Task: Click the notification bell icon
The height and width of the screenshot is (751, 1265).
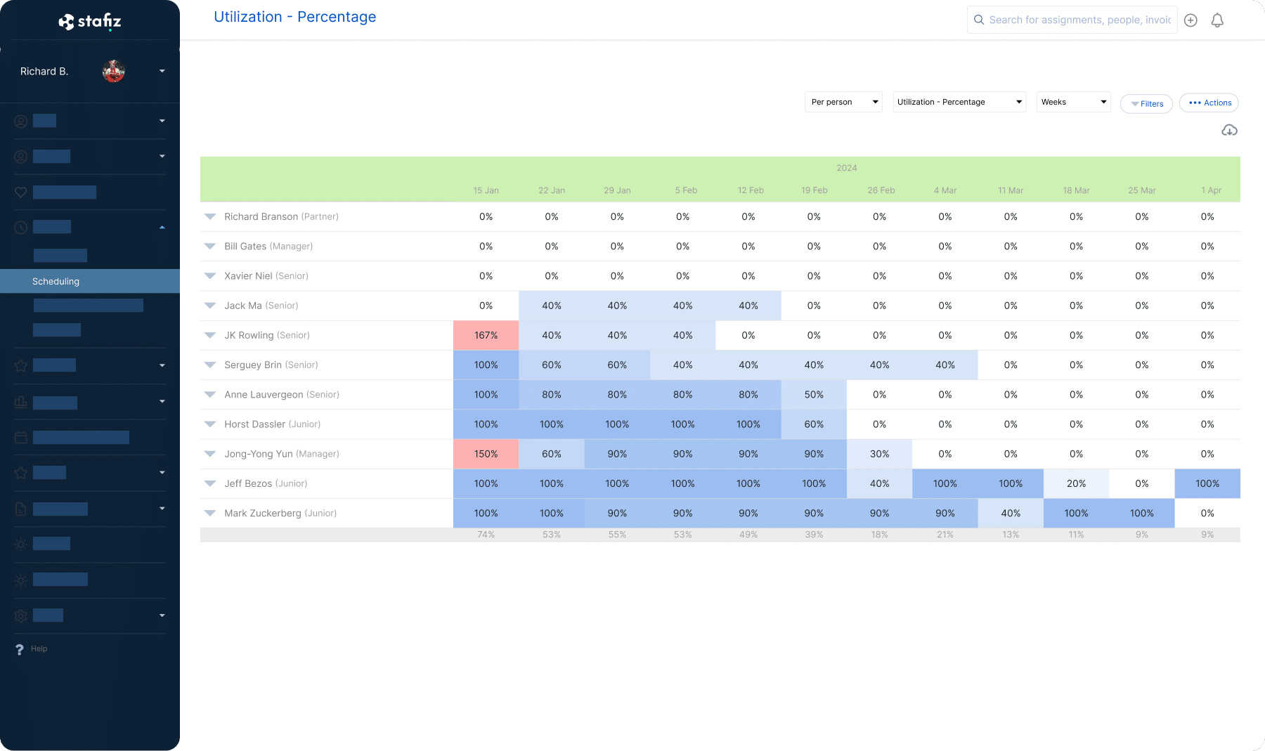Action: coord(1217,20)
